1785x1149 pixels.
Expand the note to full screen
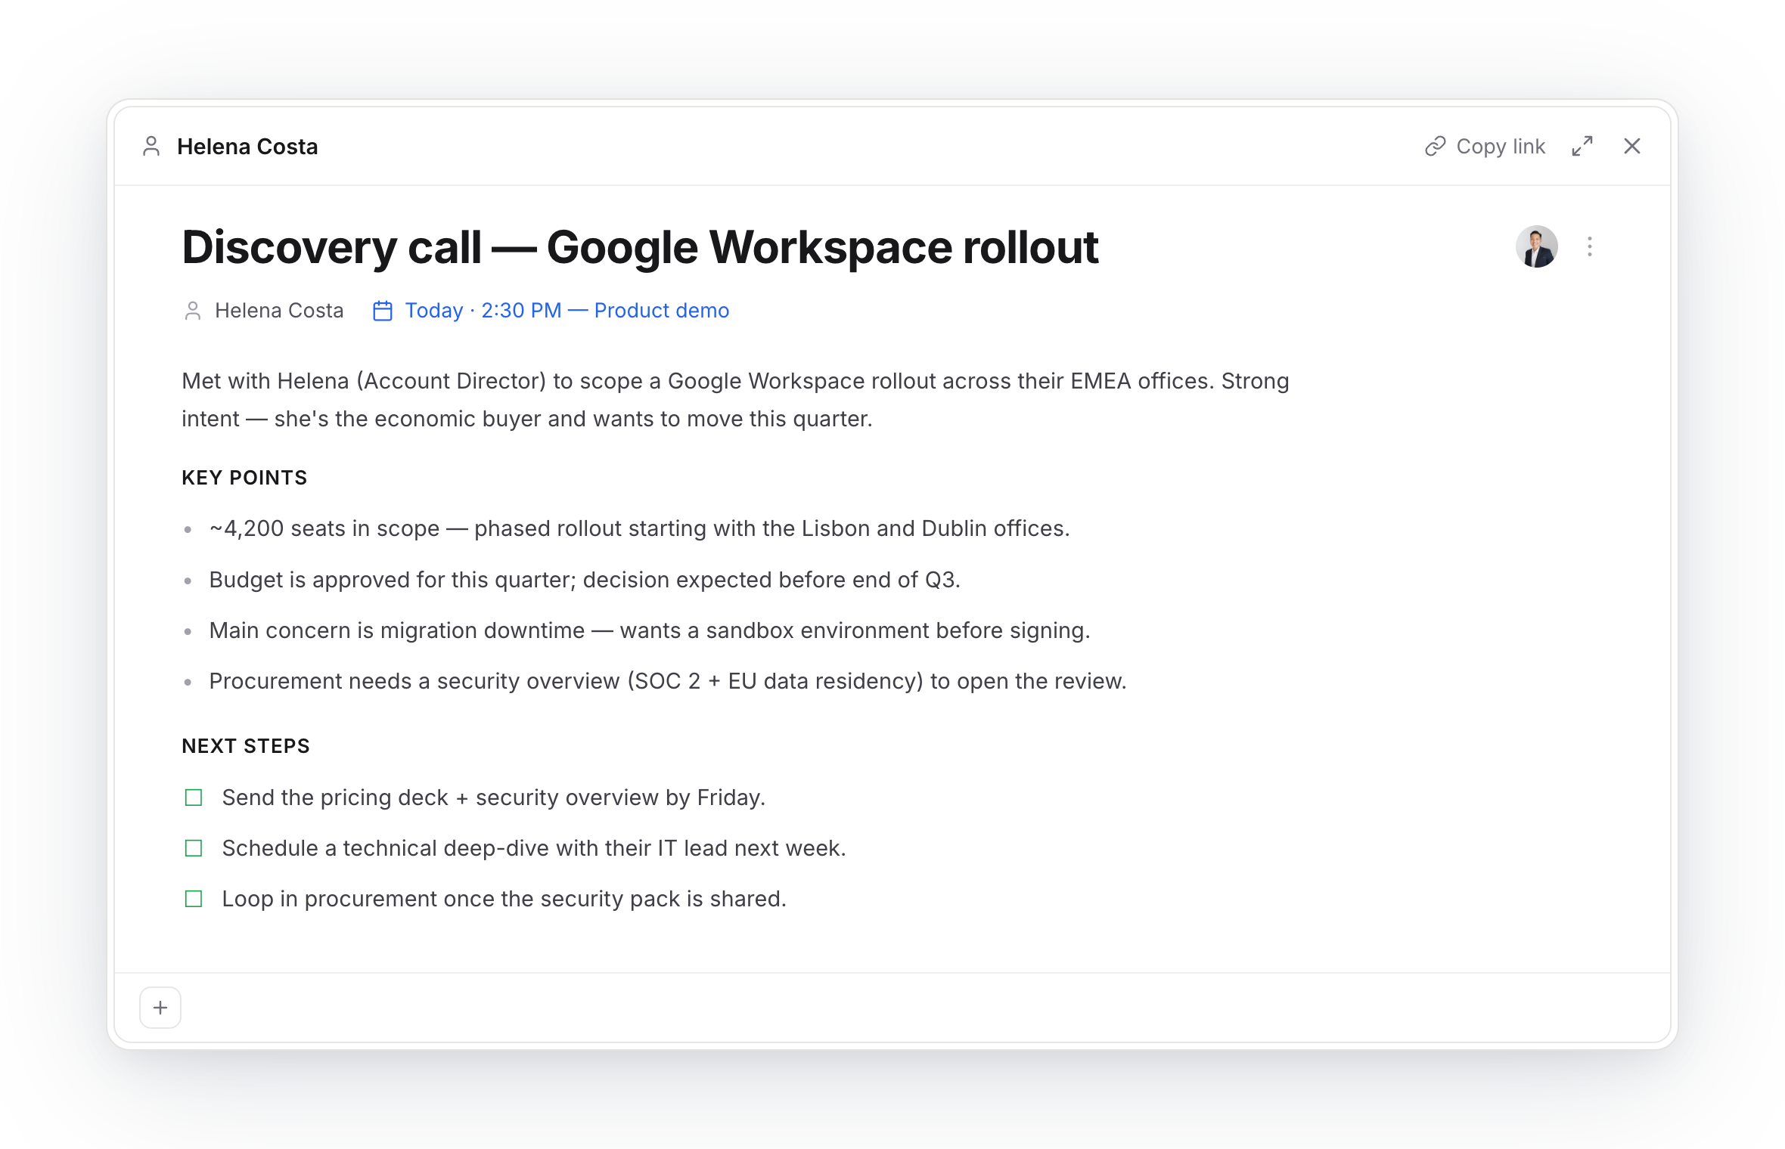1582,146
